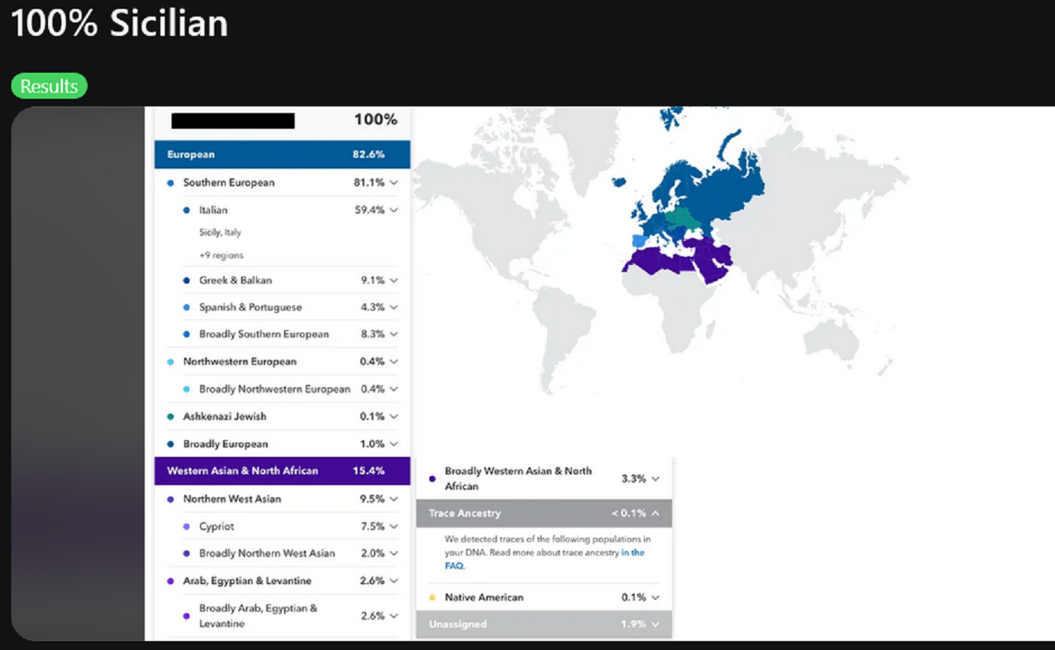Screen dimensions: 1055x650
Task: Expand the Northern West Asian chevron
Action: pos(394,499)
